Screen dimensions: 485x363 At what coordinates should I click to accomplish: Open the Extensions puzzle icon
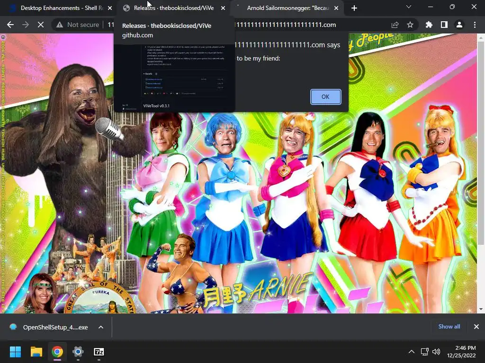pyautogui.click(x=429, y=25)
